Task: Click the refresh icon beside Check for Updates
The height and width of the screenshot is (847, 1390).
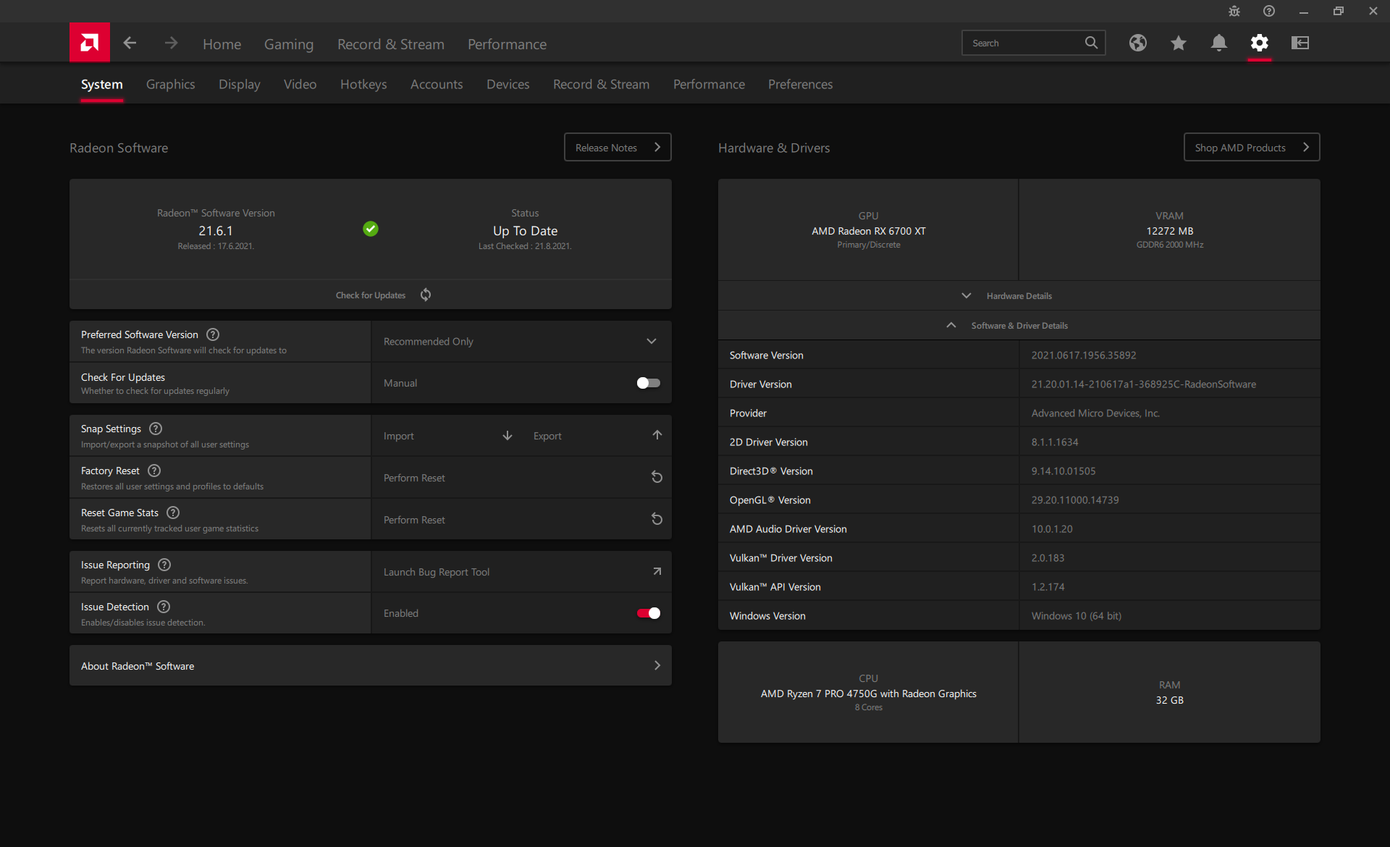Action: pos(426,295)
